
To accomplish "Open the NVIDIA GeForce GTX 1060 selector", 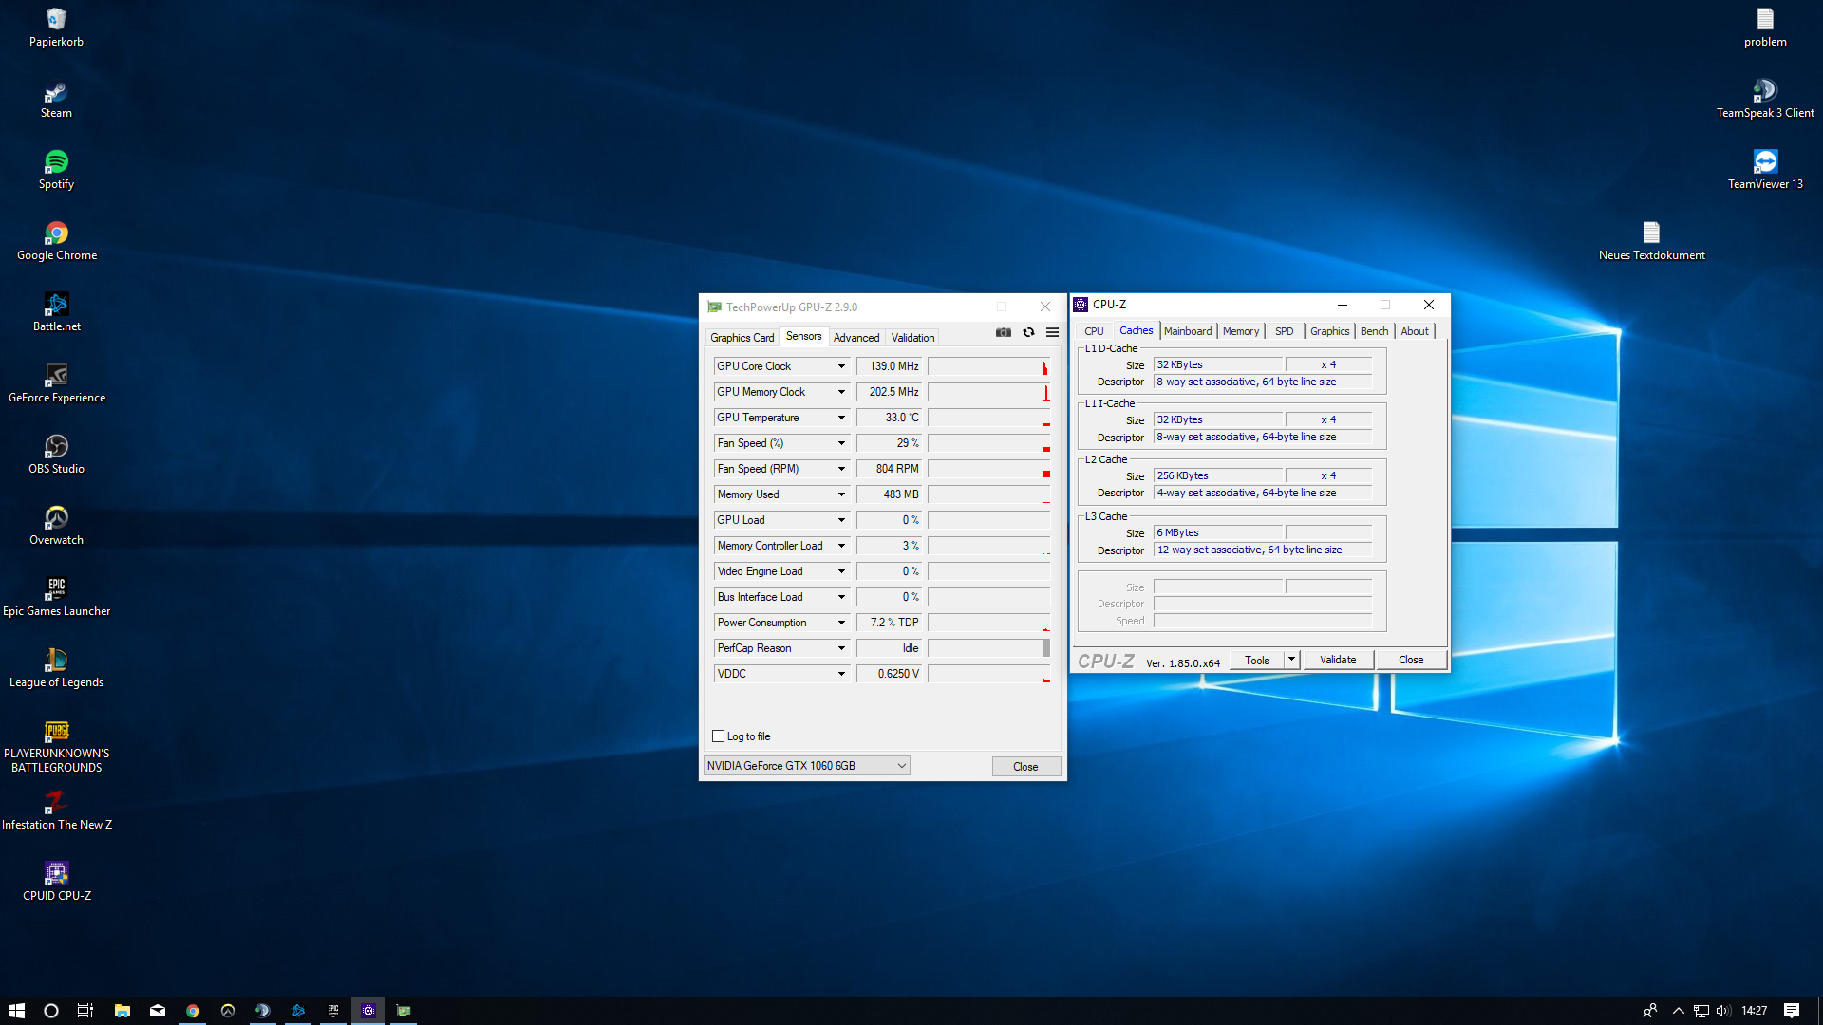I will 806,766.
